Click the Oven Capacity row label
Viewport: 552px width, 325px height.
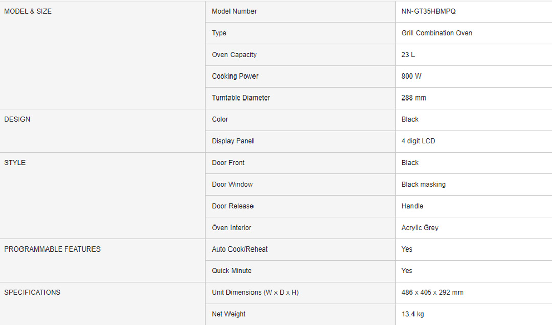click(234, 55)
